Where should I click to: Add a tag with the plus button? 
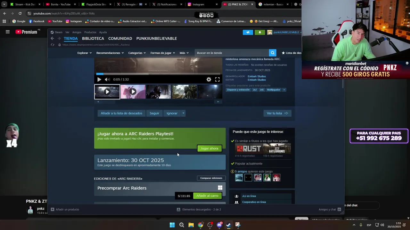pos(284,90)
